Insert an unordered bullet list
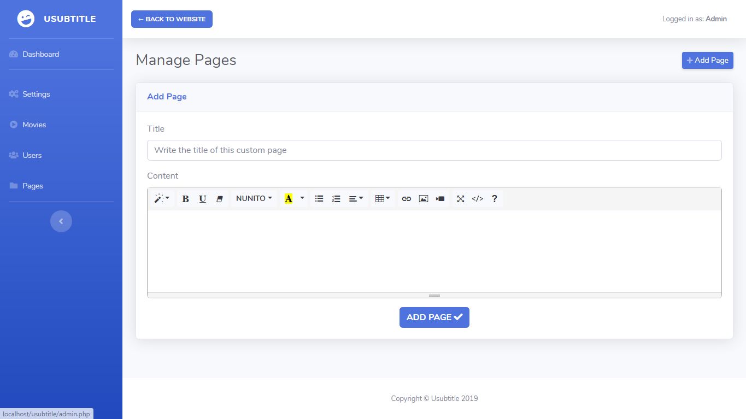 (x=319, y=199)
